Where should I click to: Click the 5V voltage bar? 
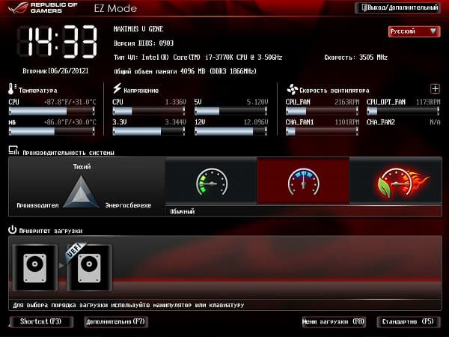pos(230,111)
